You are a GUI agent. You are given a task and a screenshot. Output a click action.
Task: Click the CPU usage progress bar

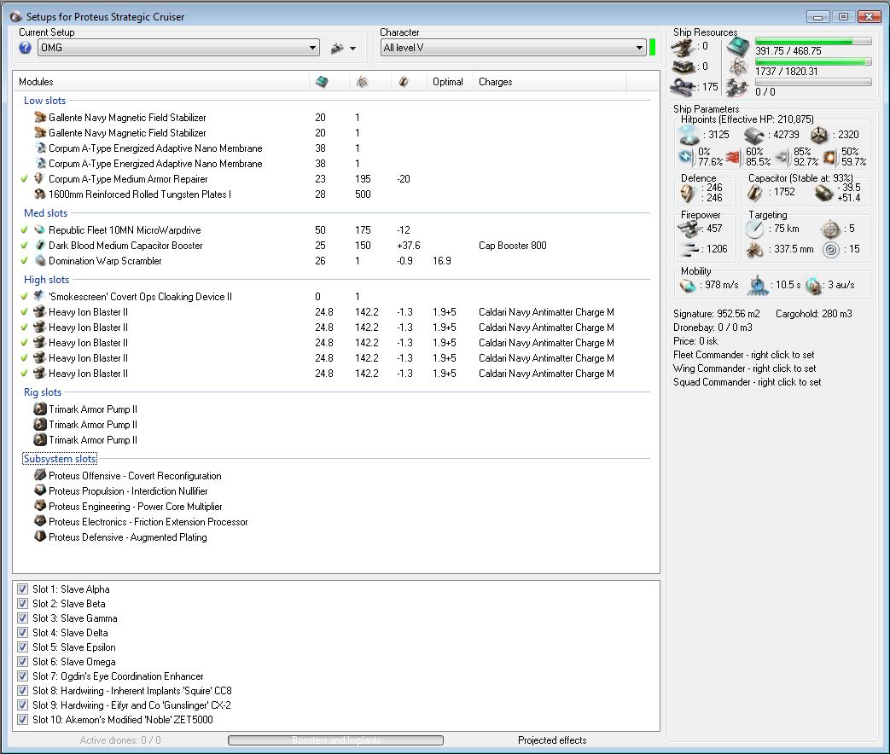pyautogui.click(x=812, y=41)
